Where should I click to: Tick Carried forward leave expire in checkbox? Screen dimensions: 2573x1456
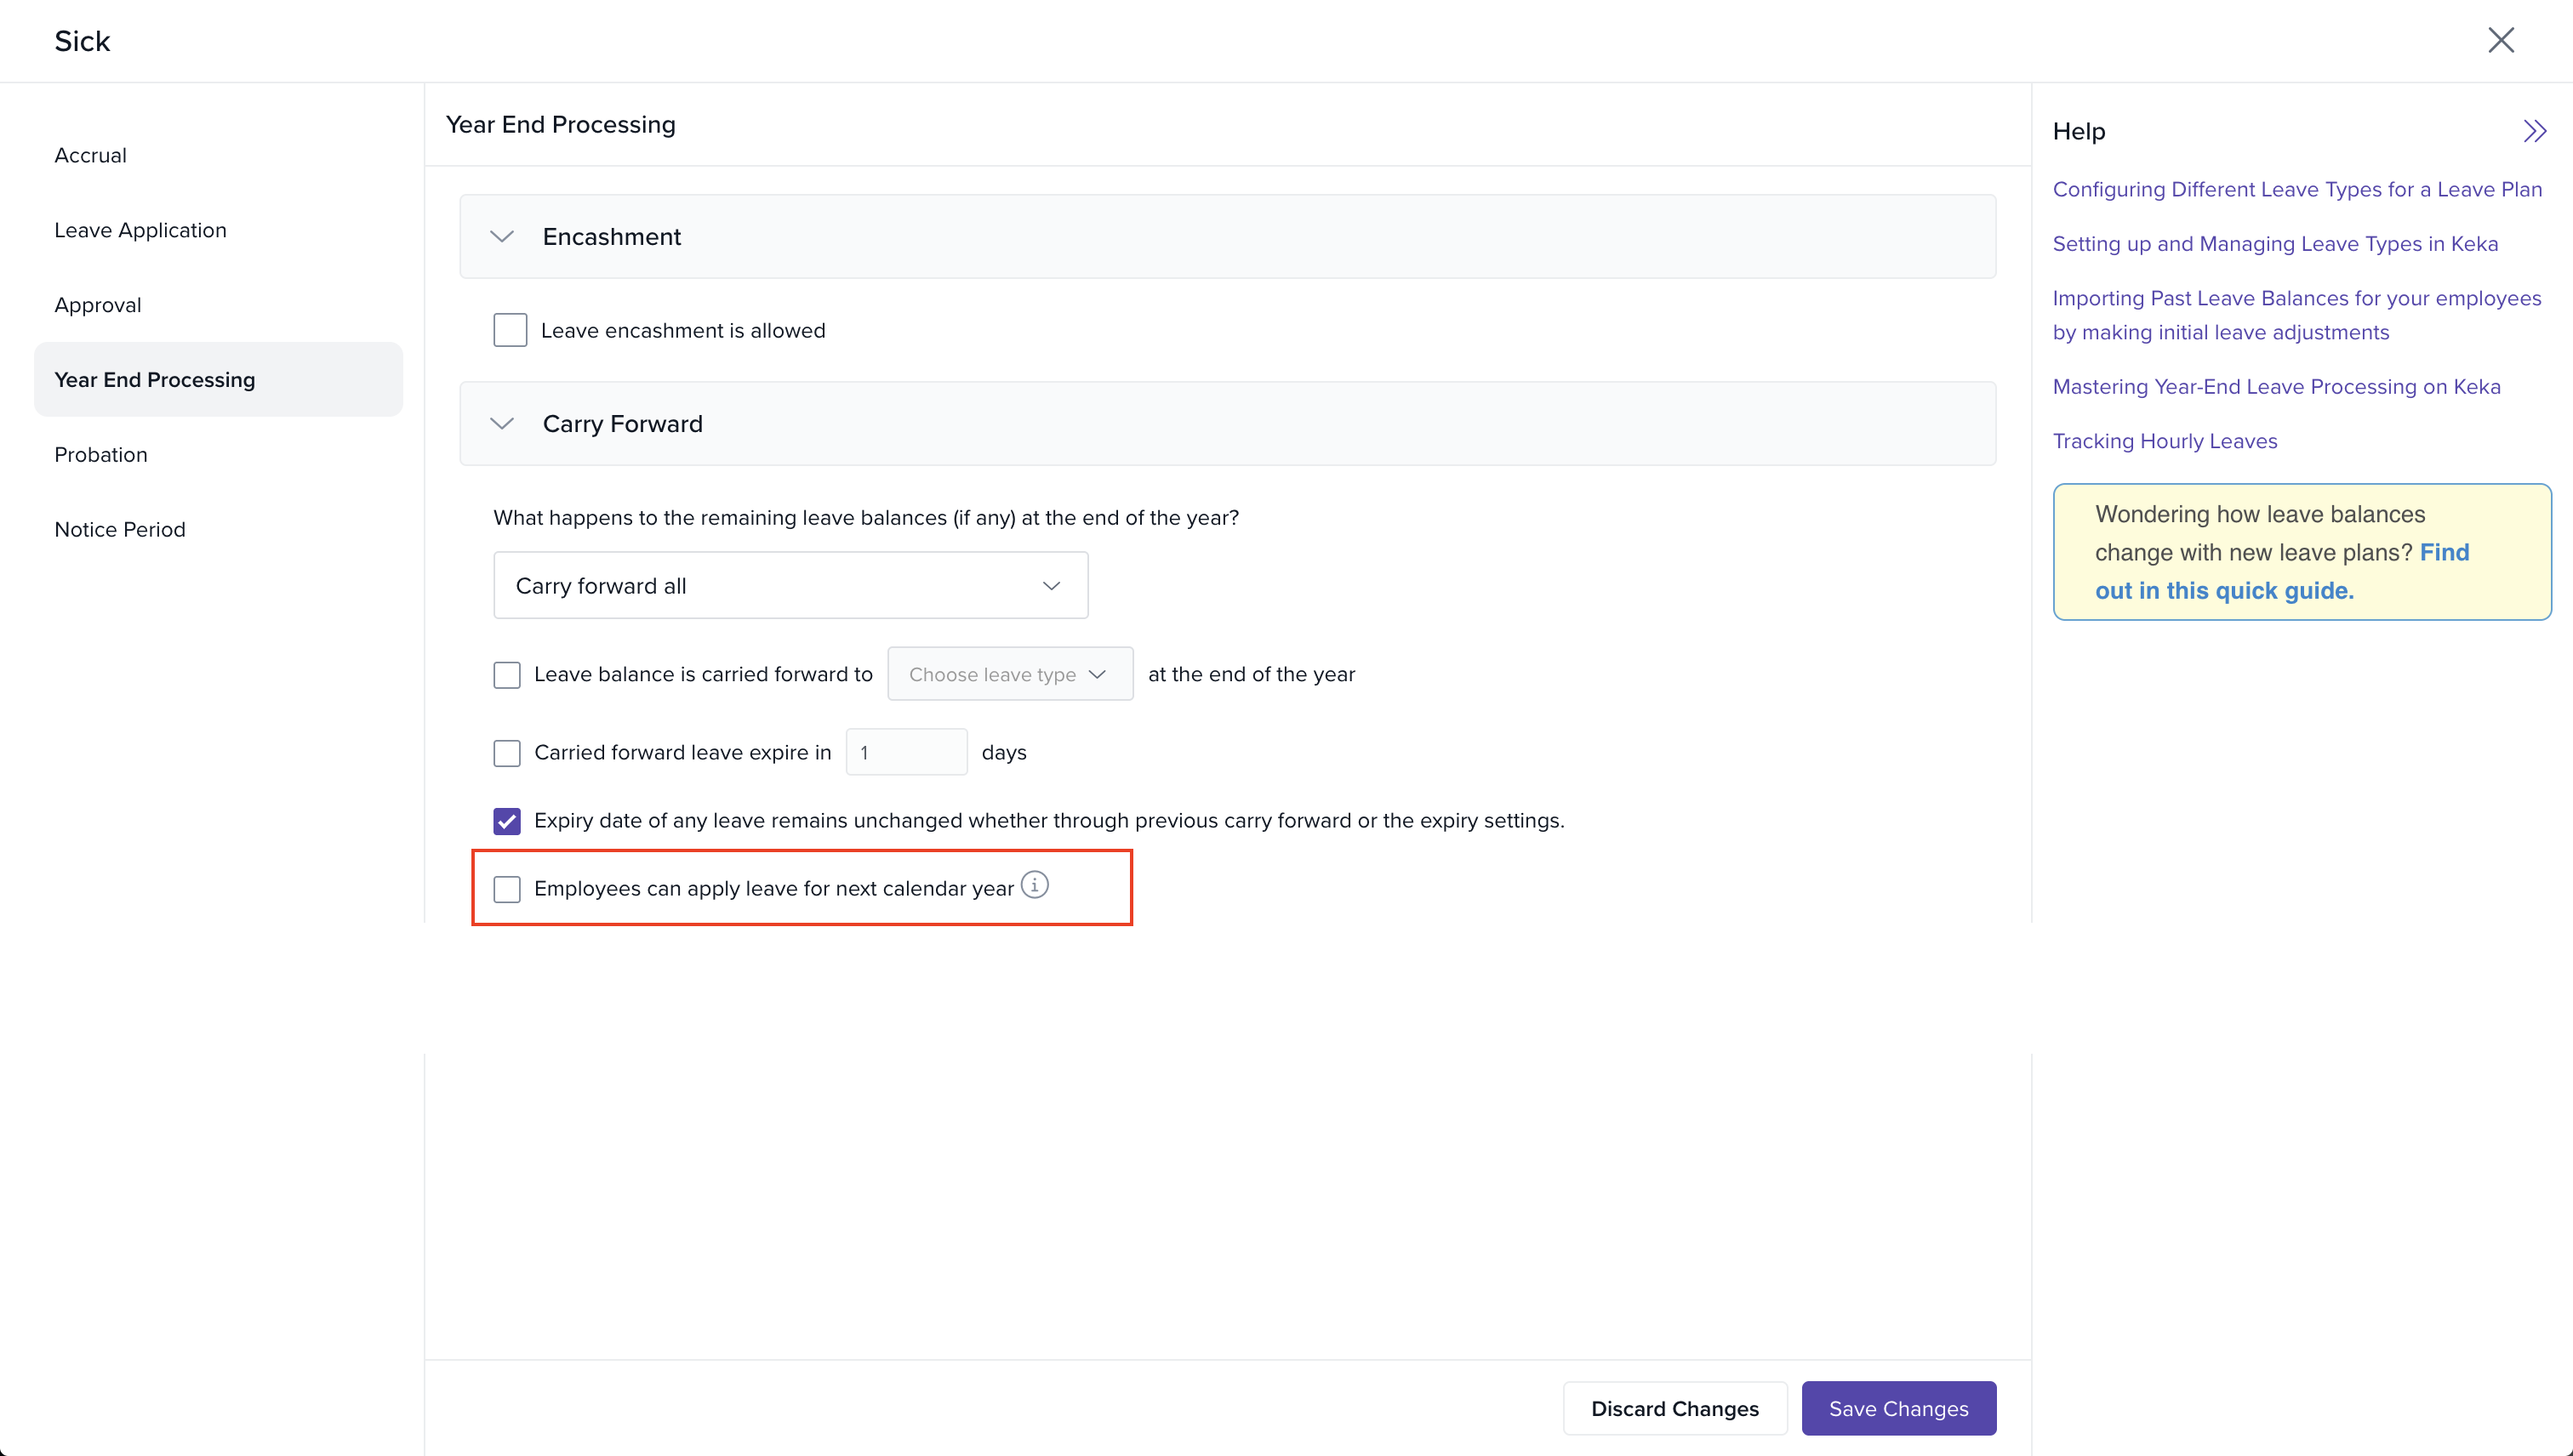[507, 753]
